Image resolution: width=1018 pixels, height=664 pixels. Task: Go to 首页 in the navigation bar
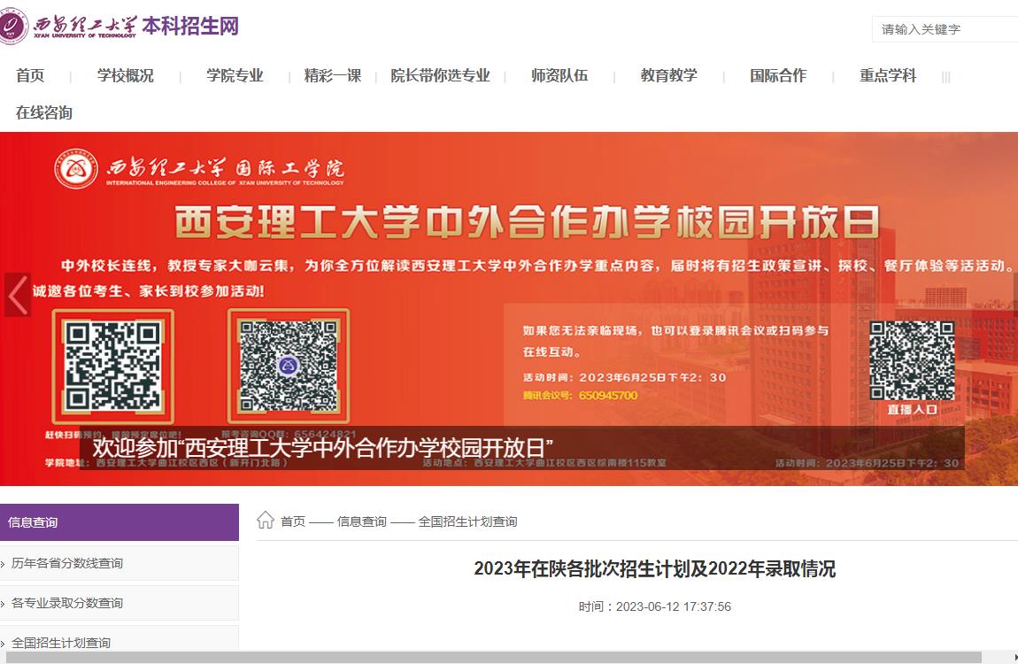[x=30, y=75]
